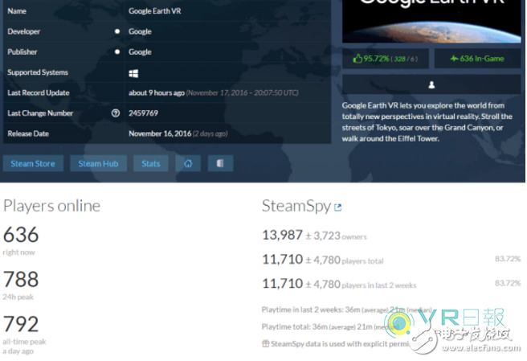Click the home icon button

[x=188, y=163]
